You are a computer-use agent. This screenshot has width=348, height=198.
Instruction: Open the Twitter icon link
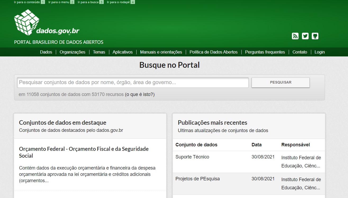coord(305,36)
